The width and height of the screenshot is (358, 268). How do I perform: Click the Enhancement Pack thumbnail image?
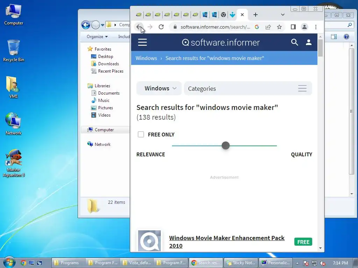point(150,241)
